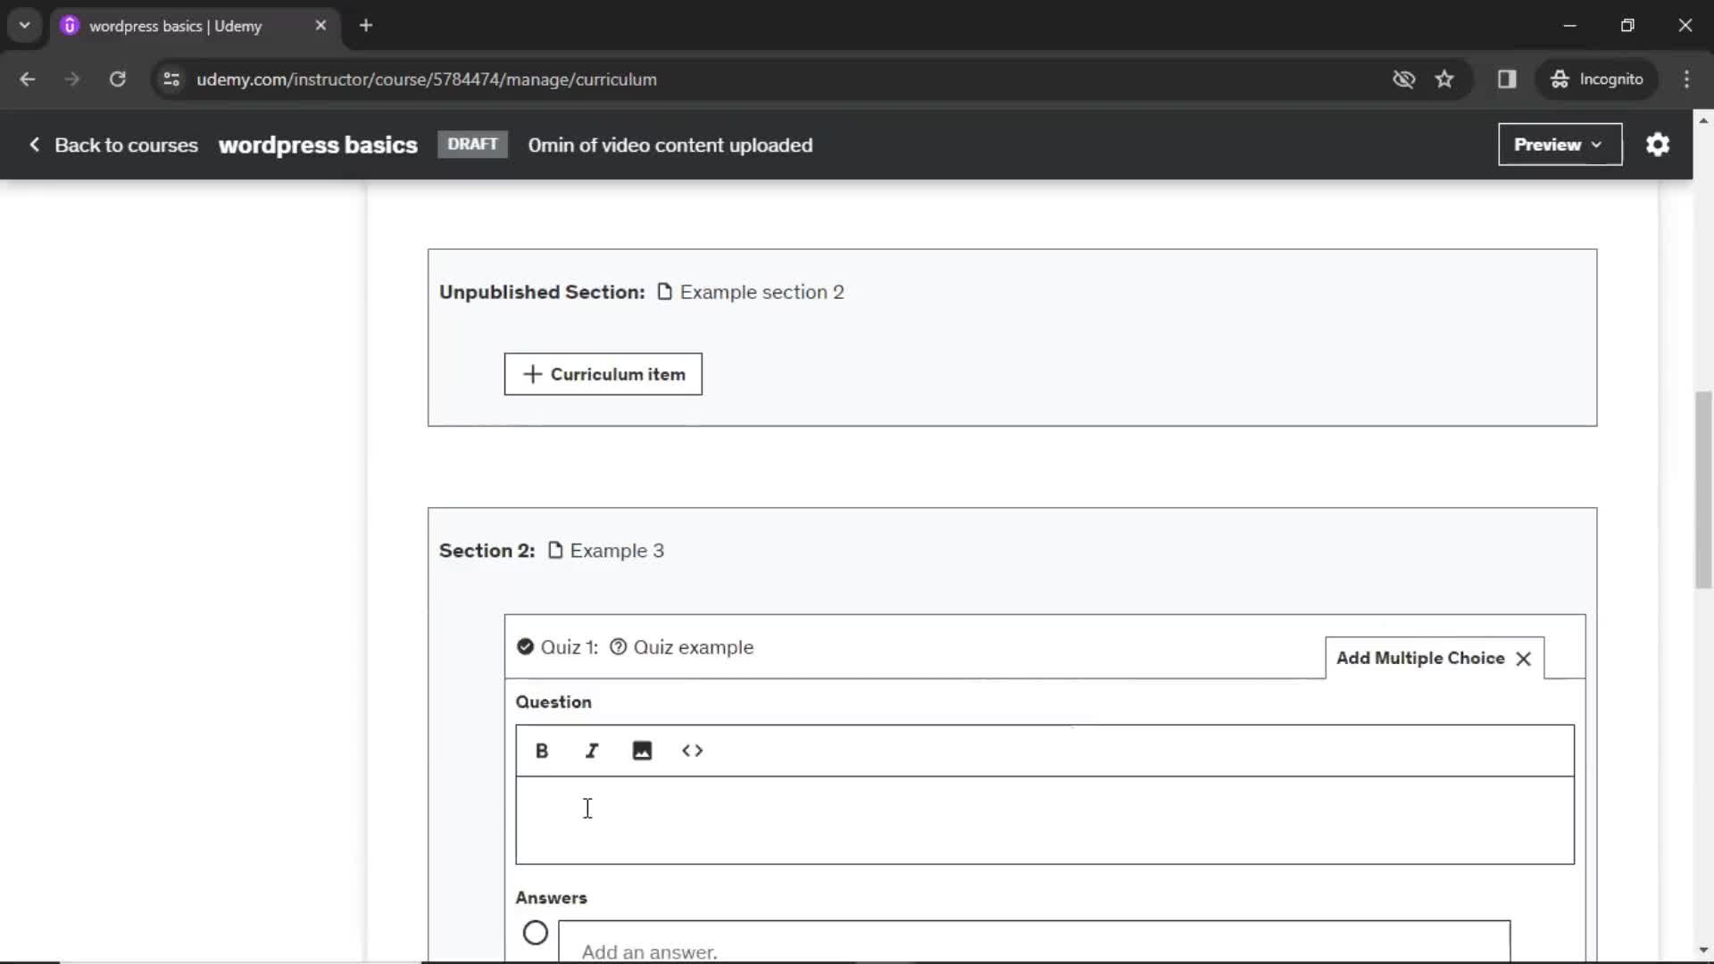Viewport: 1714px width, 964px height.
Task: Click the Incognito browser status icon
Action: (1559, 80)
